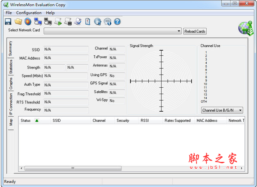The image size is (257, 187).
Task: Click the Speed (Mbits) value field
Action: click(x=66, y=76)
